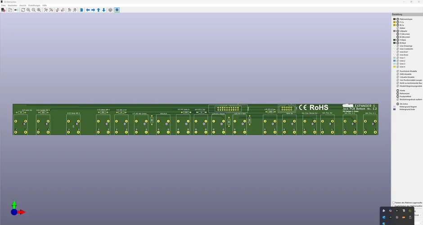Rotate the board clockwise around the X axis

(45, 10)
